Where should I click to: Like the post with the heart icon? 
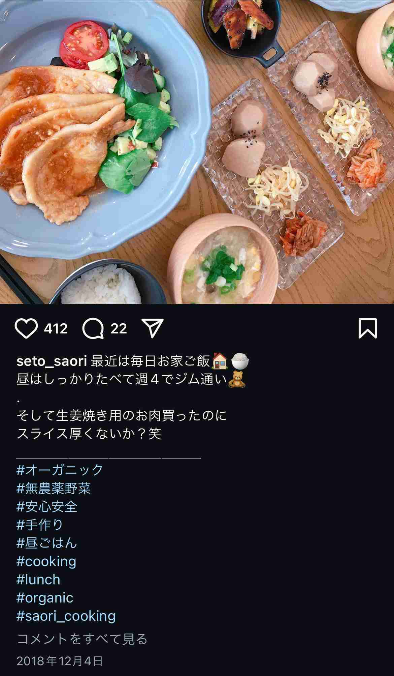coord(26,328)
